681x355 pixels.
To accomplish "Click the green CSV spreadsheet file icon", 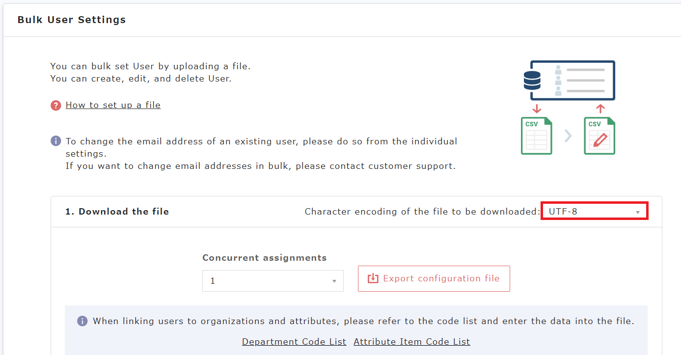I will point(536,136).
